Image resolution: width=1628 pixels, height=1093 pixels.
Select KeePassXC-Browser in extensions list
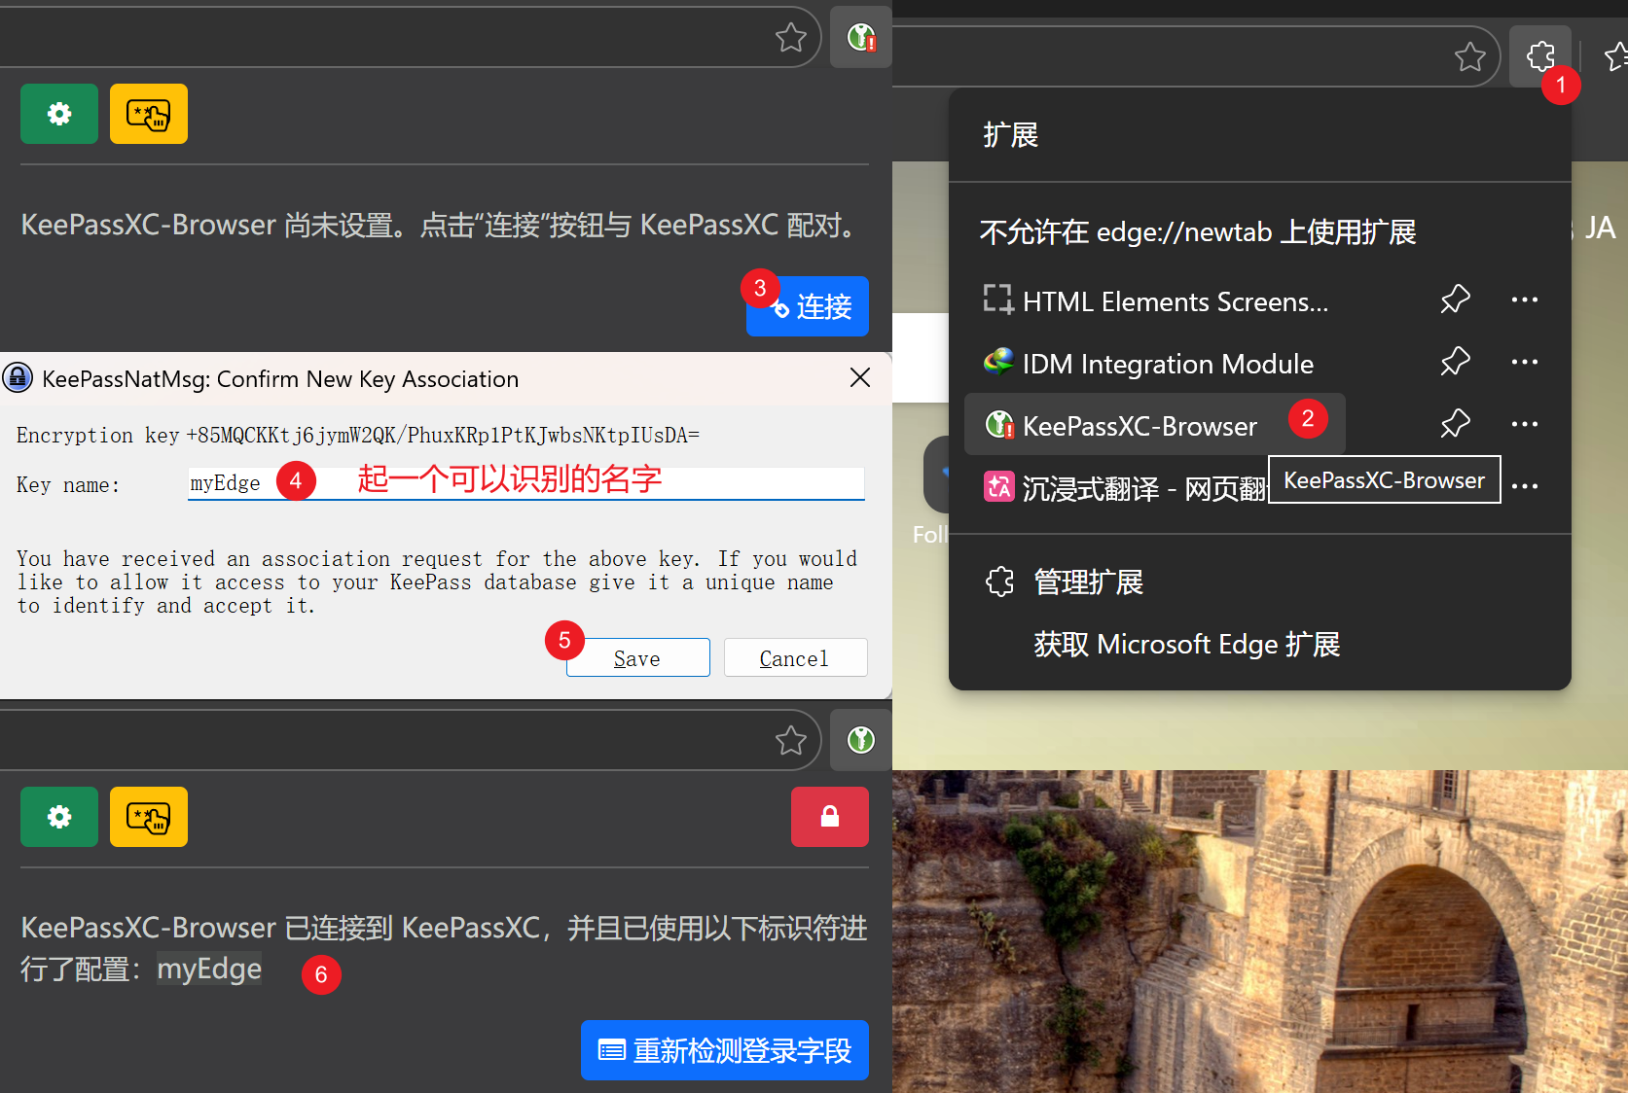tap(1155, 425)
